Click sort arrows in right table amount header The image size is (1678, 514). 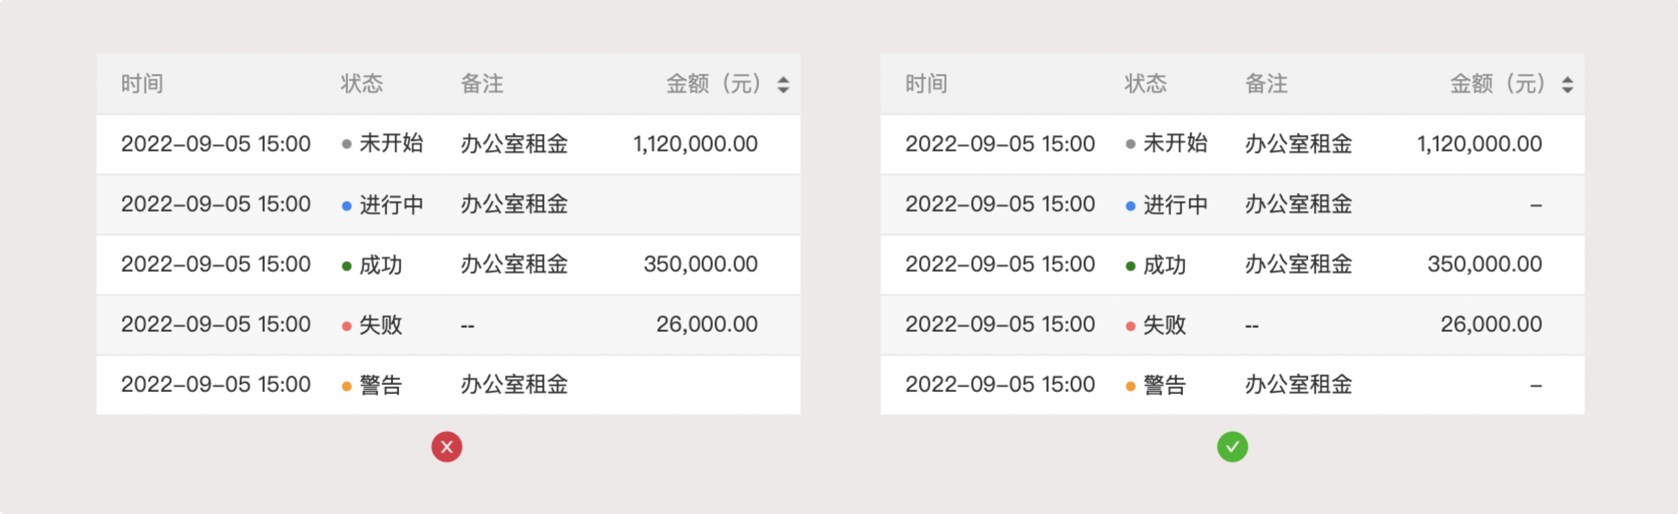coord(1567,84)
